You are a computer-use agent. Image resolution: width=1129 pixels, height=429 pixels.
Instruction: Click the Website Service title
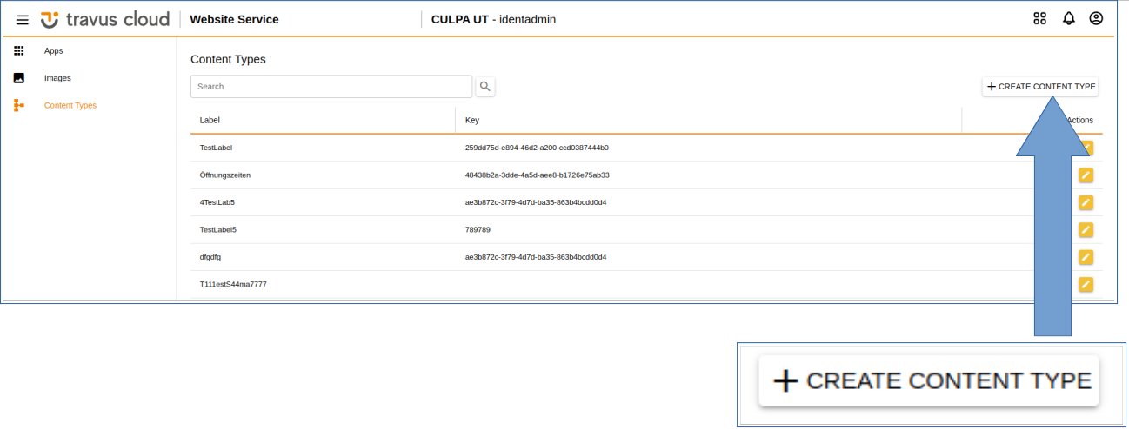[x=234, y=19]
